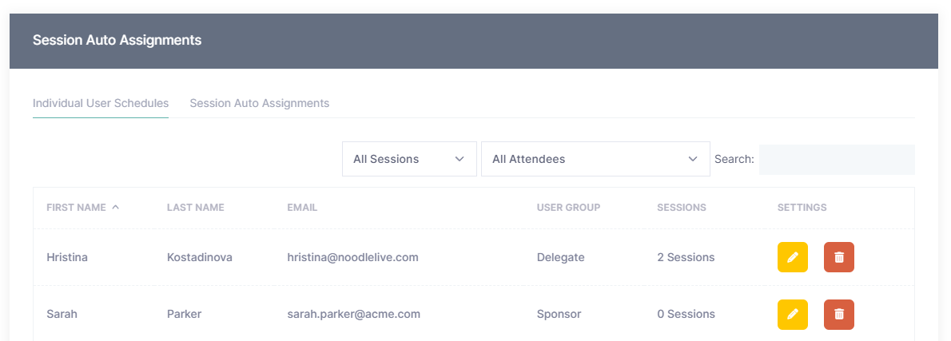
Task: Click sarah.parker@acme.com email cell
Action: click(x=353, y=315)
